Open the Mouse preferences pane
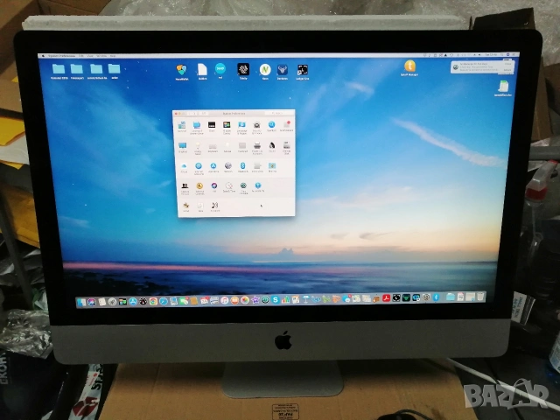560x420 pixels. pyautogui.click(x=227, y=148)
